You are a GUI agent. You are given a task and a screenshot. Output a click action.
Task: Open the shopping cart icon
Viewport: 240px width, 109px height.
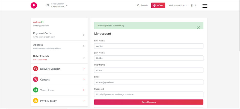coord(192,5)
